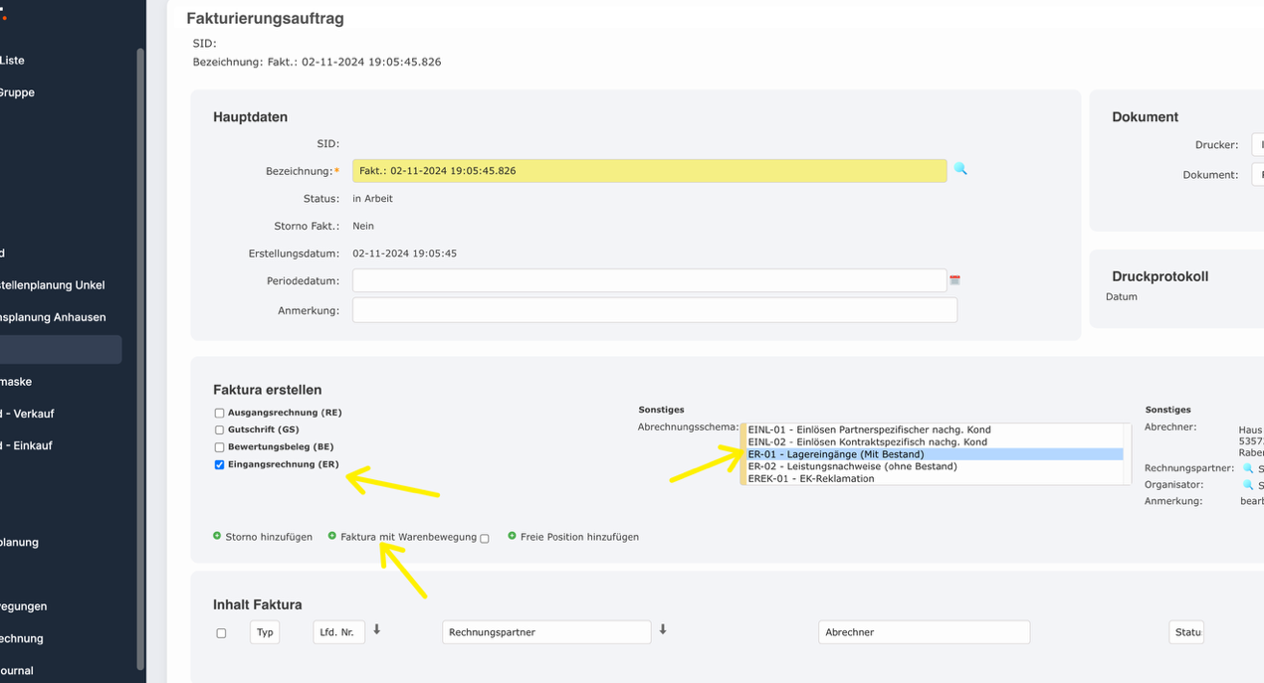Open the Organisator search magnifier
Screen dimensions: 1264x683
click(1248, 484)
